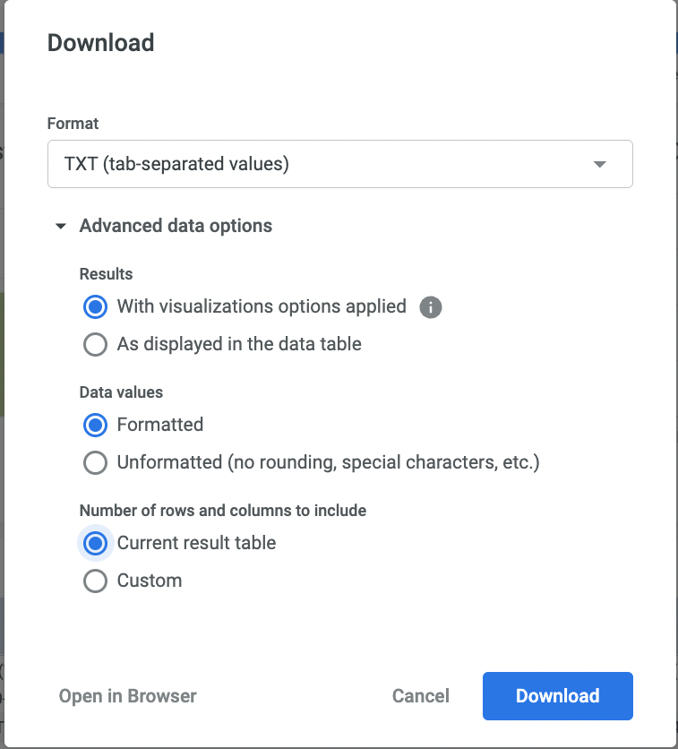Viewport: 678px width, 749px height.
Task: Open the Format dropdown arrow
Action: click(x=600, y=165)
